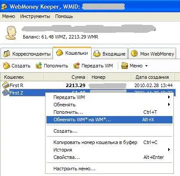Expand Обменять submenu arrow

pyautogui.click(x=169, y=104)
